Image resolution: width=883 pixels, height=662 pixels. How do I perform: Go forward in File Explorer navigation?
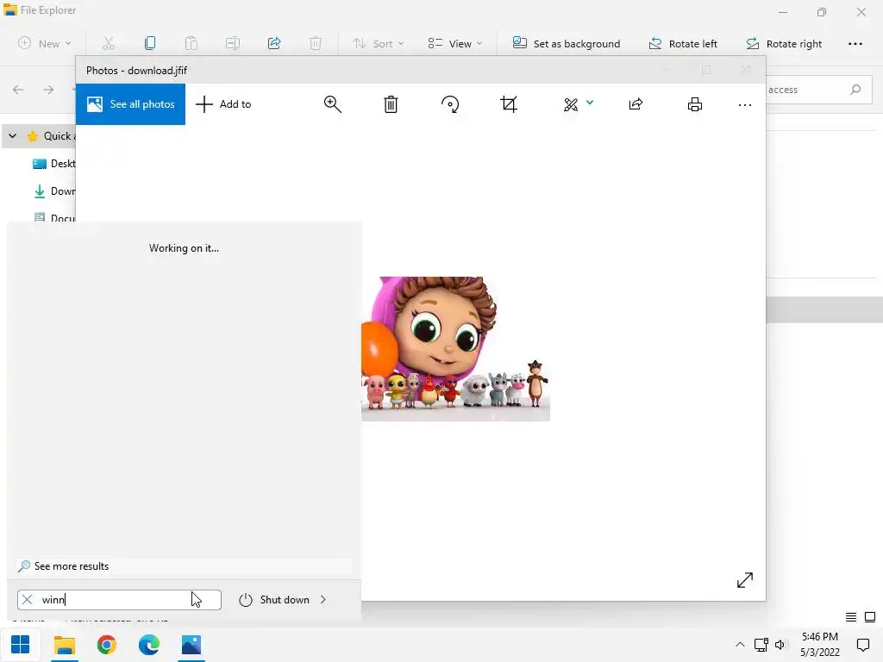click(48, 90)
